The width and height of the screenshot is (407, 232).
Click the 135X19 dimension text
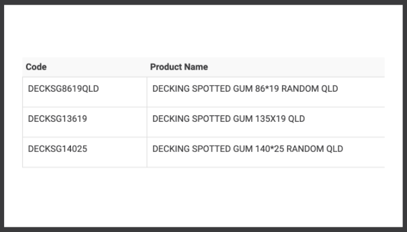270,118
